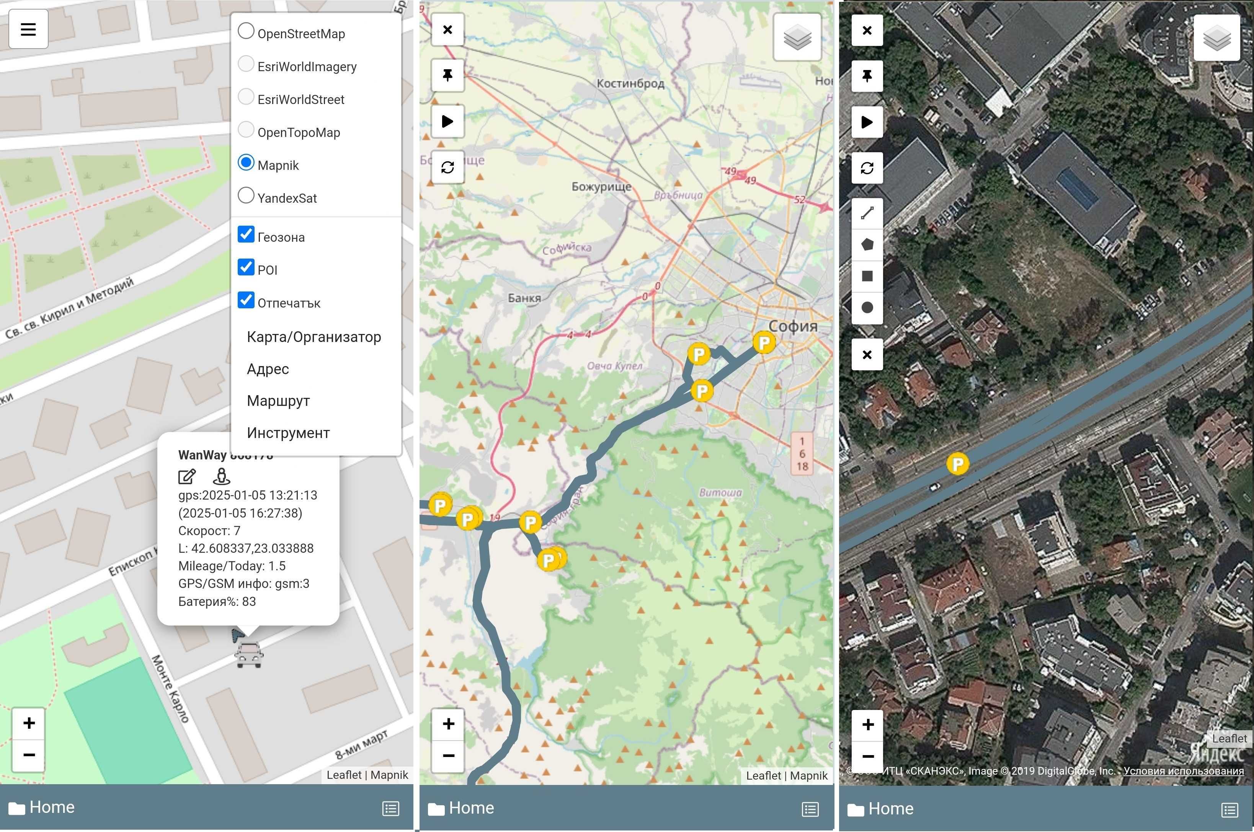Open list icon in middle panel footer
The height and width of the screenshot is (832, 1254).
tap(810, 809)
